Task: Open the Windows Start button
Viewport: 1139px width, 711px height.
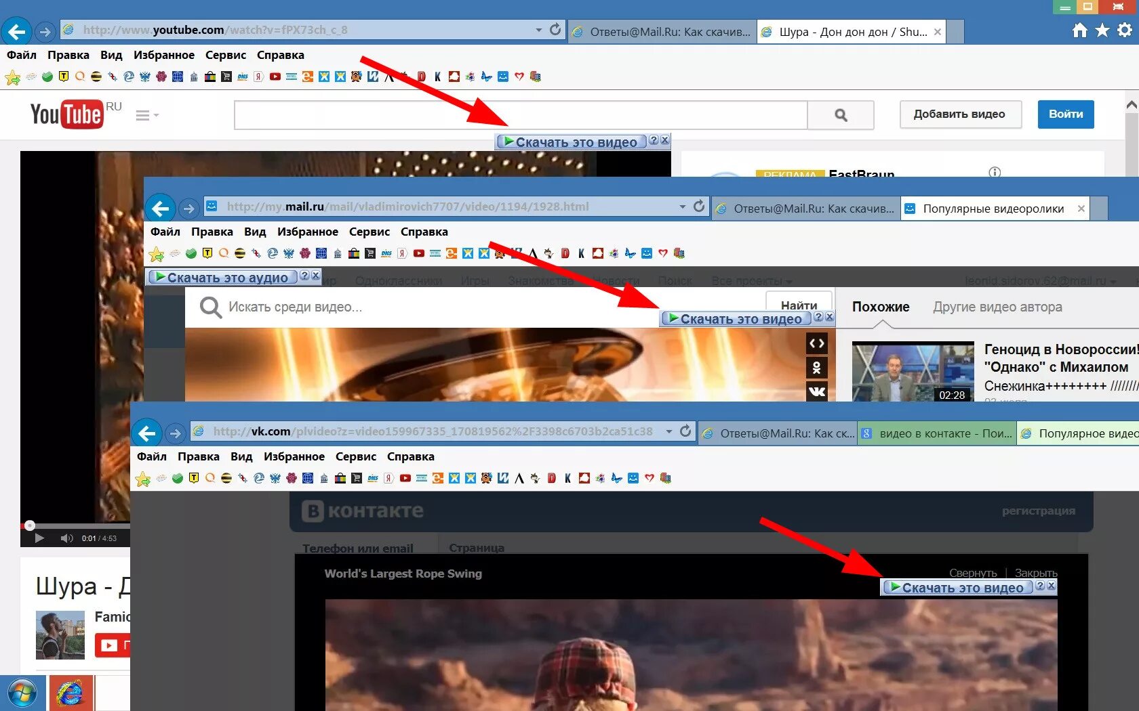Action: 22,693
